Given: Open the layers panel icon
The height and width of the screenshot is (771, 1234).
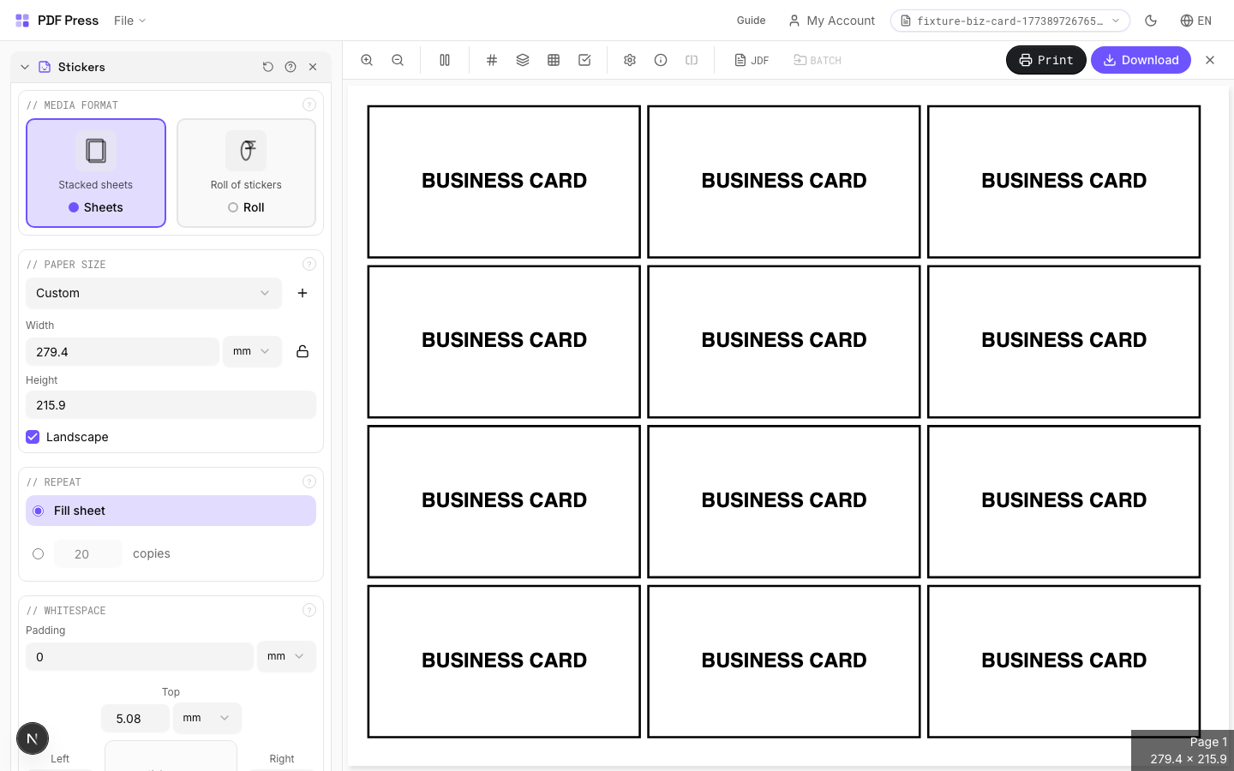Looking at the screenshot, I should [x=523, y=60].
